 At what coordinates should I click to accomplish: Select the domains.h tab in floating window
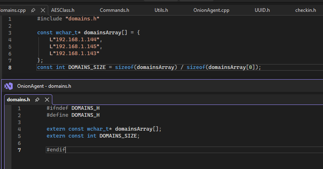pyautogui.click(x=18, y=100)
